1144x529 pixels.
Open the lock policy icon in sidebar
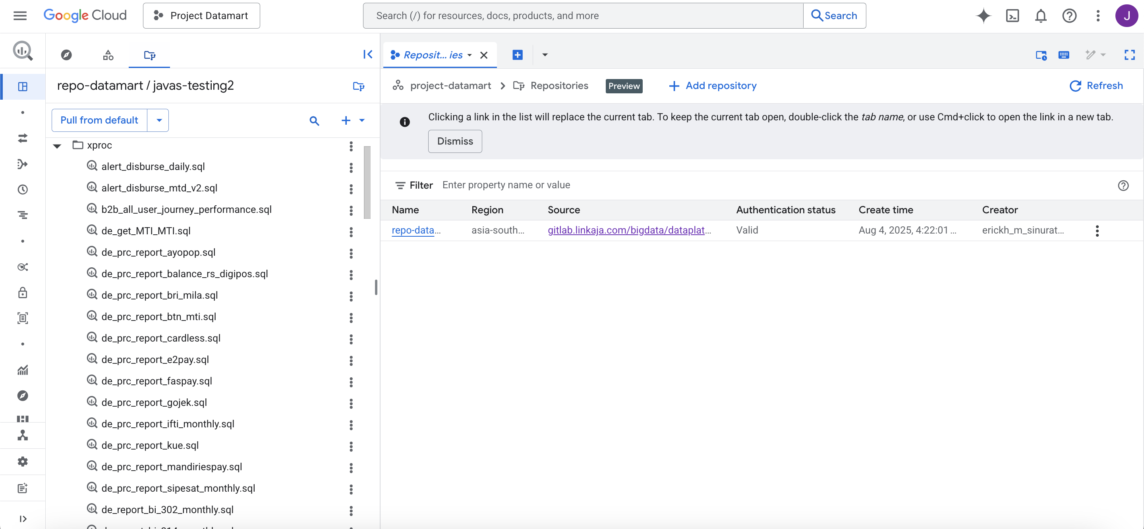(23, 292)
